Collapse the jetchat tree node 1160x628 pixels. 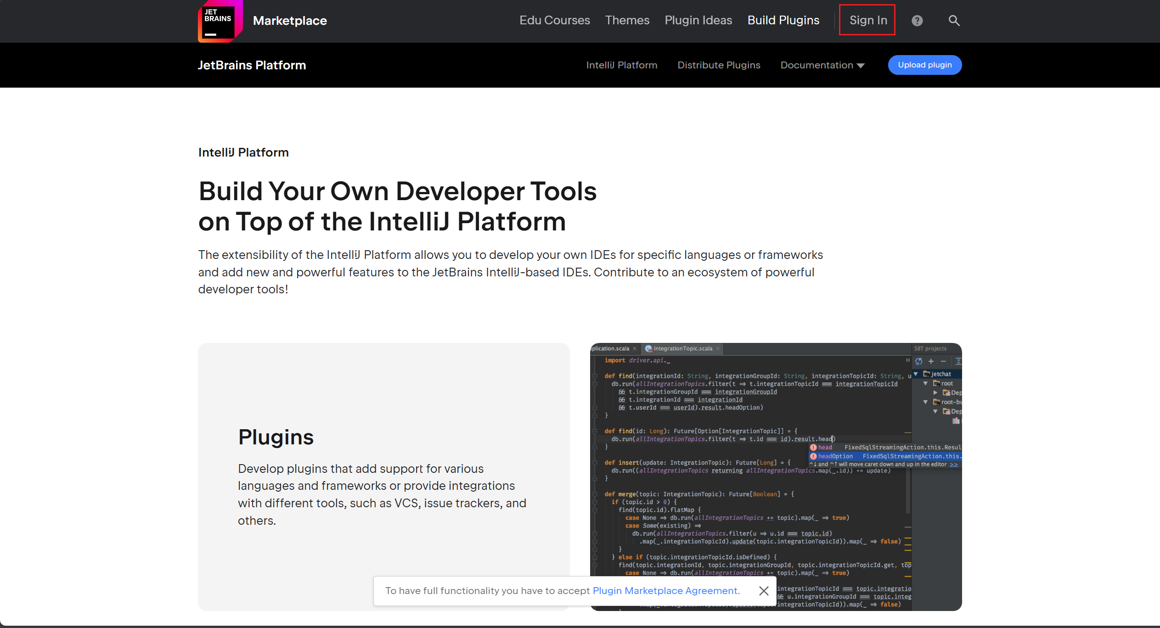[x=916, y=374]
